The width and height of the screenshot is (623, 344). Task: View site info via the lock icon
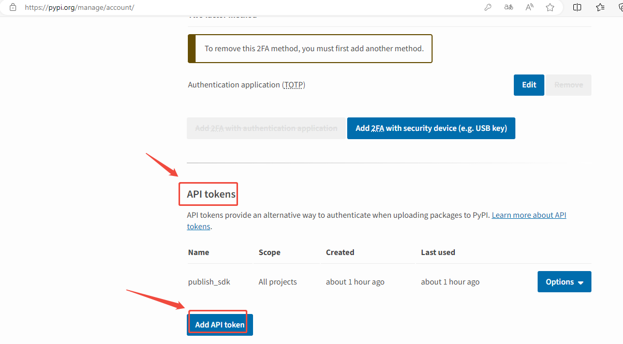point(13,7)
